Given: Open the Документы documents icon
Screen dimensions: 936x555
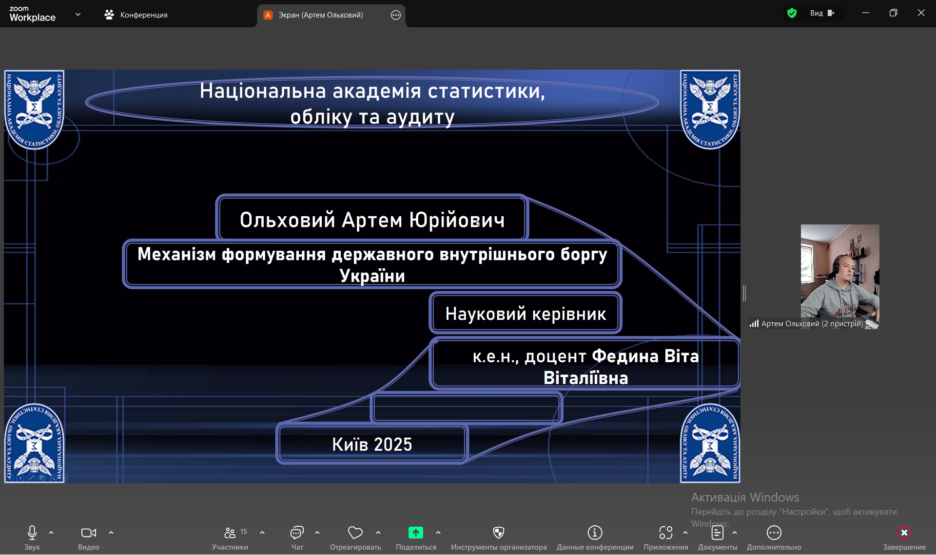Looking at the screenshot, I should (717, 533).
